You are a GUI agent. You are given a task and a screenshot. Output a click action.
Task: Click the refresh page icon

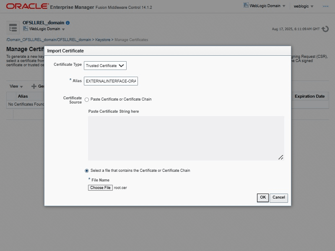click(325, 29)
